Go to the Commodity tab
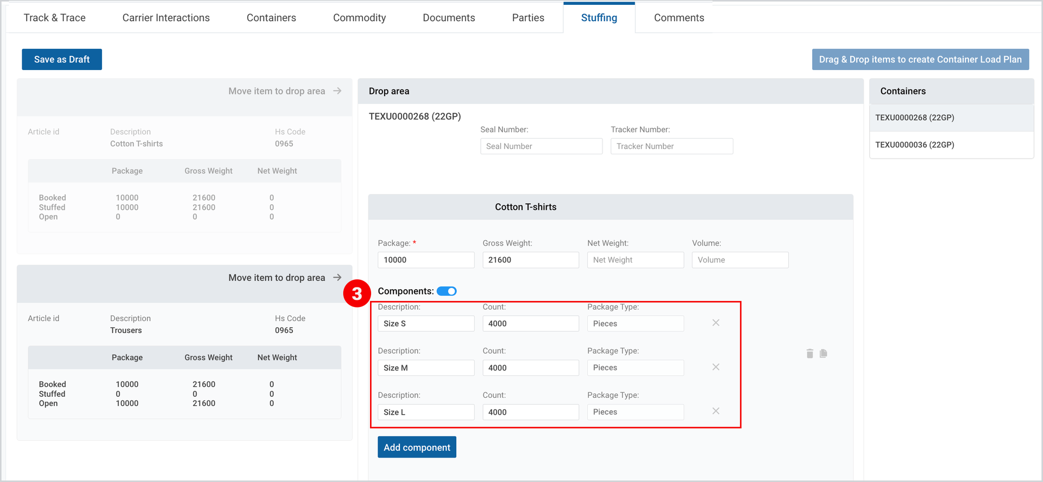The image size is (1043, 482). point(360,18)
